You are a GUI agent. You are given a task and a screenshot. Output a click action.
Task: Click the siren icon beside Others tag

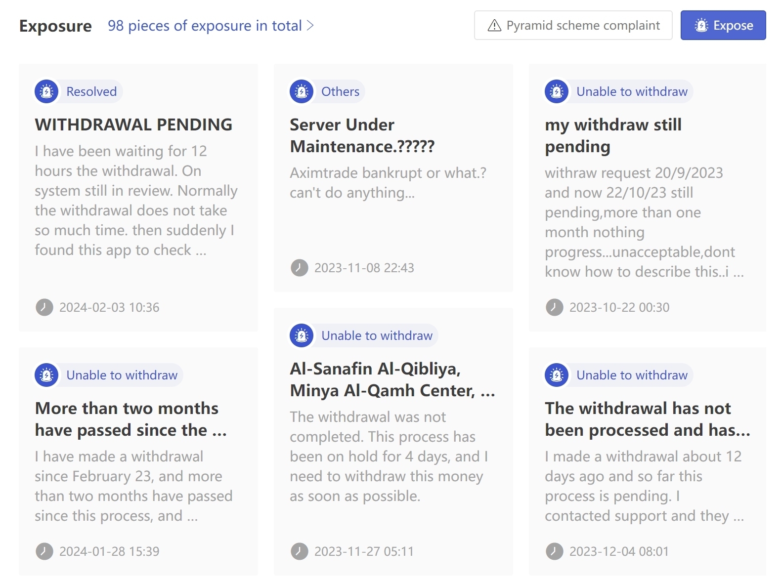(x=302, y=91)
